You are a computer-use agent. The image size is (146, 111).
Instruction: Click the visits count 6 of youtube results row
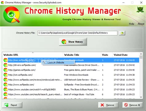pyautogui.click(x=103, y=94)
